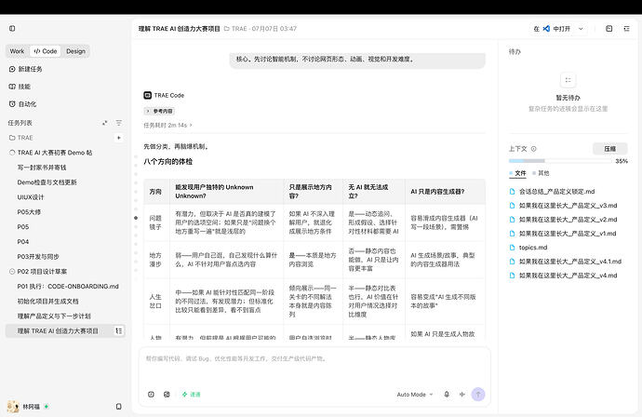Switch to the Code mode tab
The height and width of the screenshot is (417, 642).
46,51
